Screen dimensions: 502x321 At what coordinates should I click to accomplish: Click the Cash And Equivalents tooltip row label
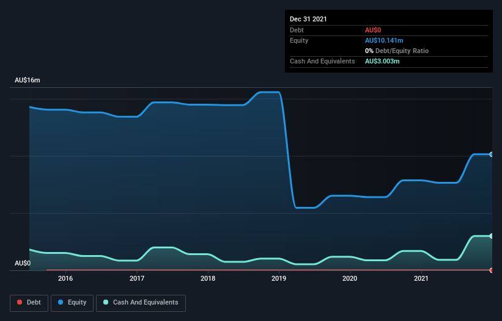tap(322, 61)
